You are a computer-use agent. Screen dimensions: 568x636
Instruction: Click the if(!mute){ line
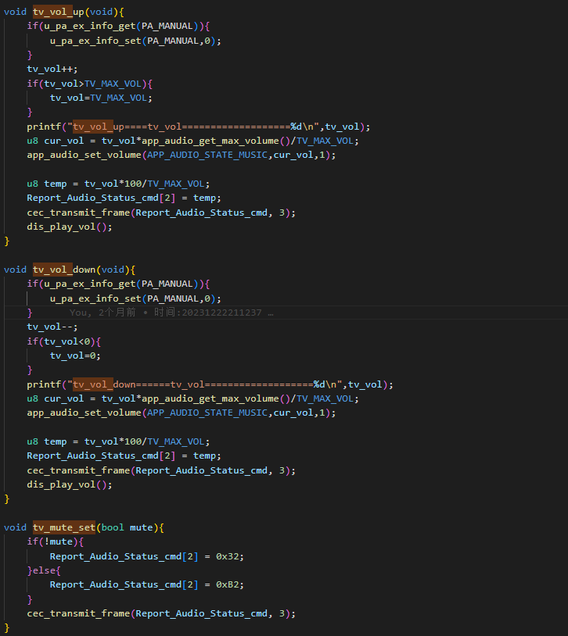[56, 542]
